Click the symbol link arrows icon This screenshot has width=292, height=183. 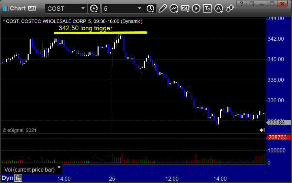[230, 8]
